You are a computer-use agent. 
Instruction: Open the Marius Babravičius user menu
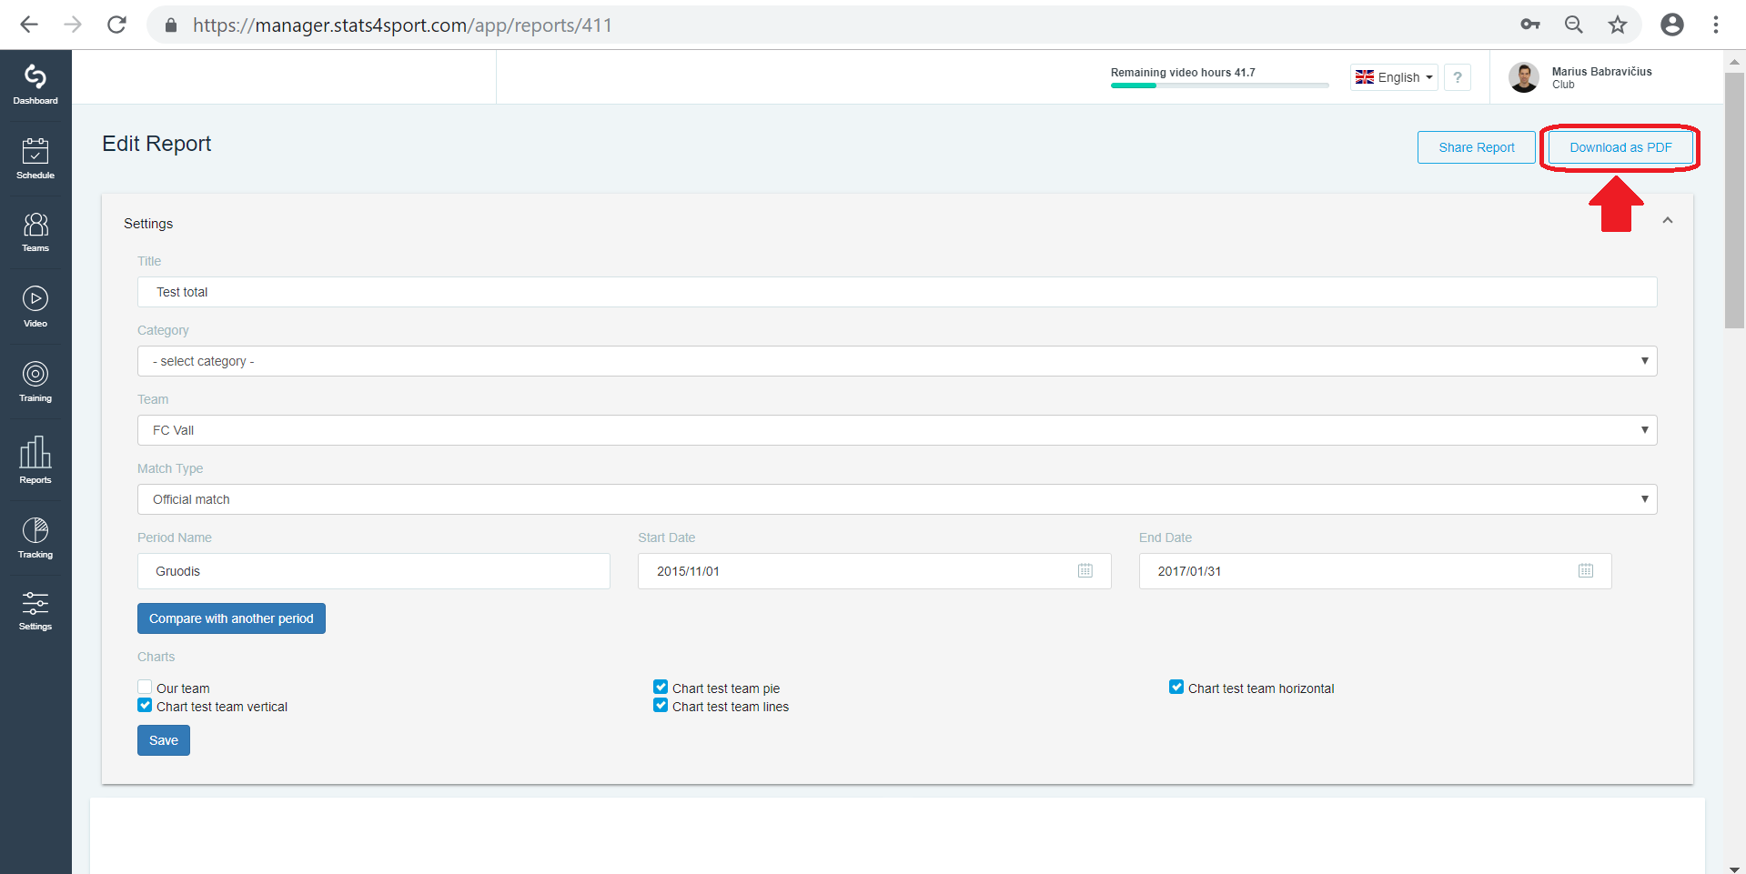tap(1581, 77)
